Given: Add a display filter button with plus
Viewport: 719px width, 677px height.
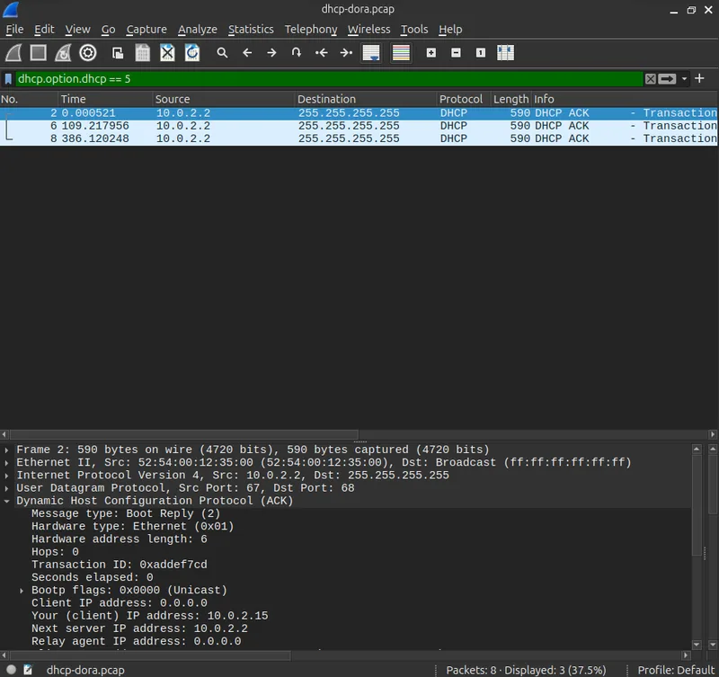Looking at the screenshot, I should tap(699, 78).
